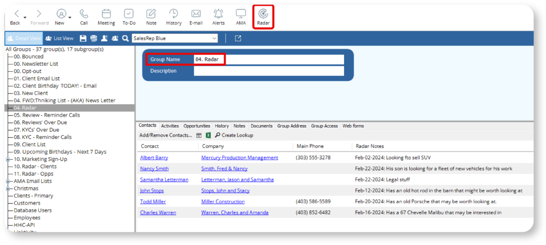
Task: Launch the AMA toolbar icon
Action: point(241,14)
